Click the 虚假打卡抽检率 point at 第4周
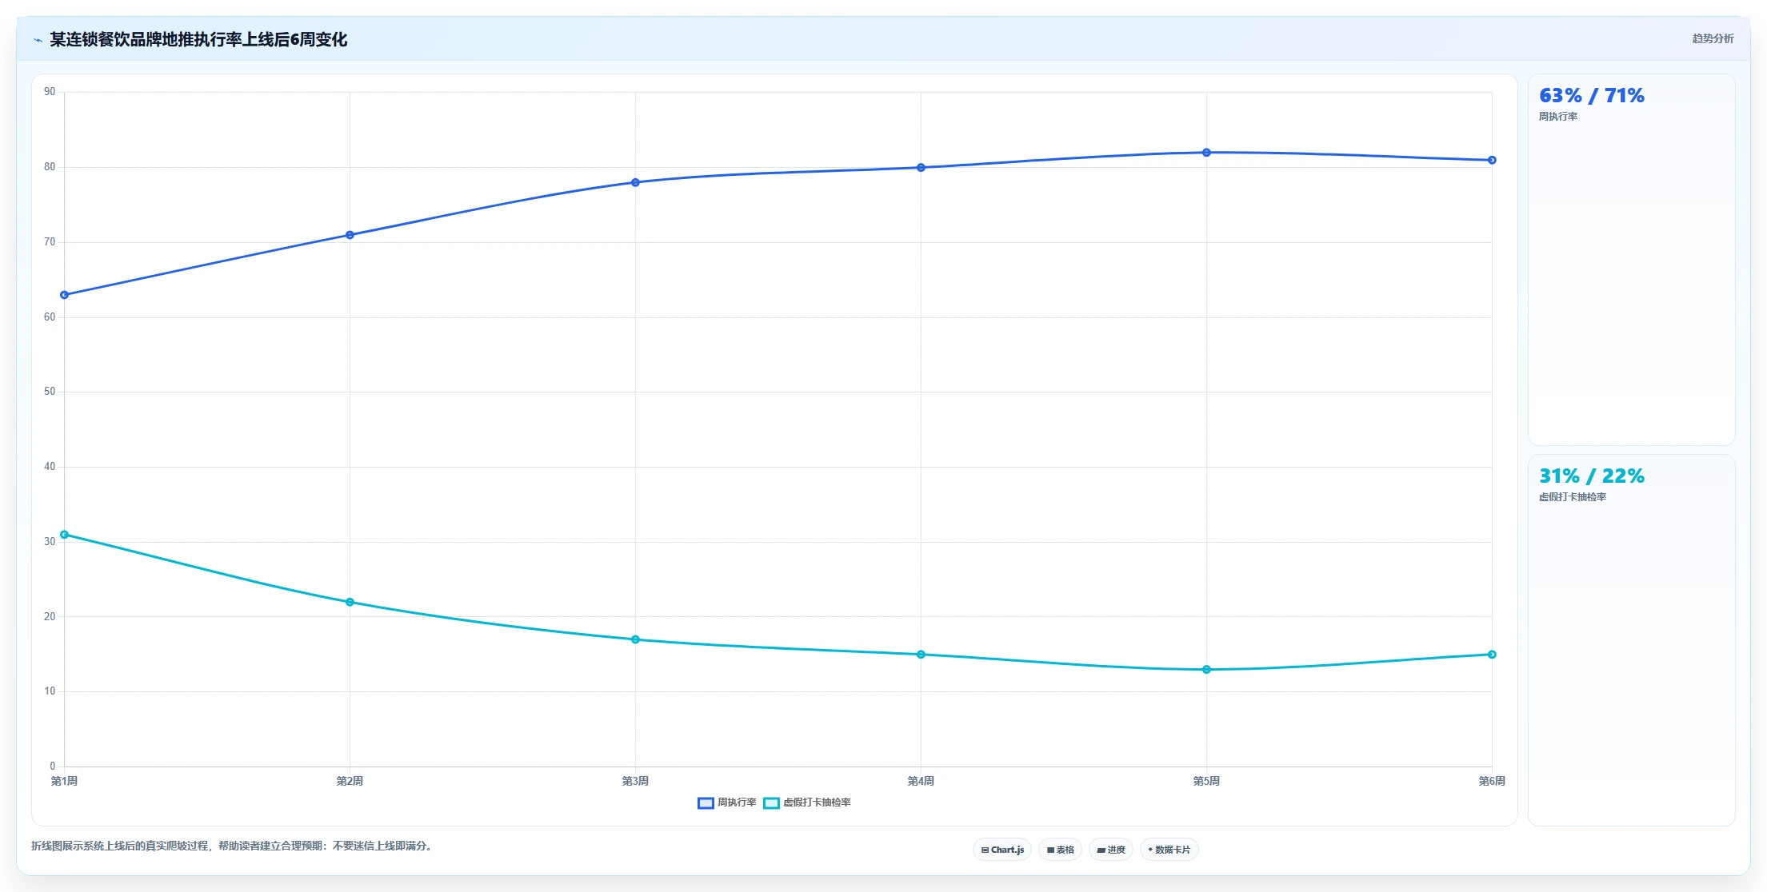Image resolution: width=1767 pixels, height=892 pixels. pyautogui.click(x=921, y=655)
